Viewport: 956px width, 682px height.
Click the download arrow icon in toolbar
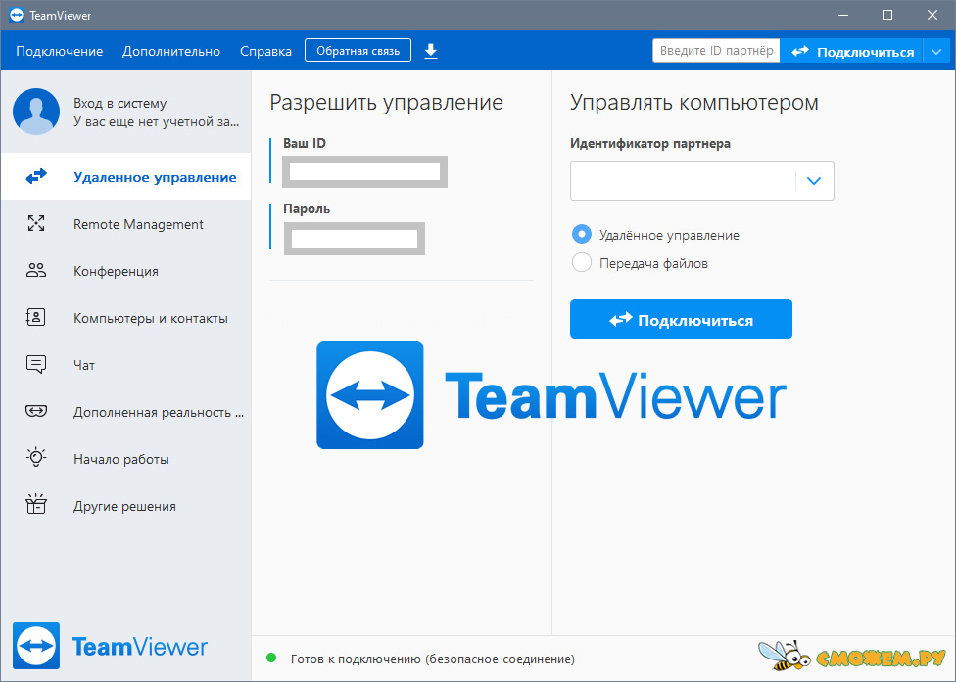[x=430, y=51]
